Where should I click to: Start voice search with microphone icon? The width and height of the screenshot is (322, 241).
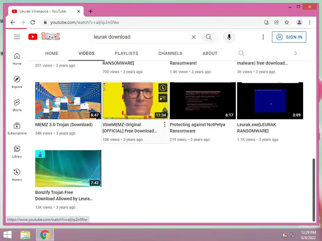(229, 37)
